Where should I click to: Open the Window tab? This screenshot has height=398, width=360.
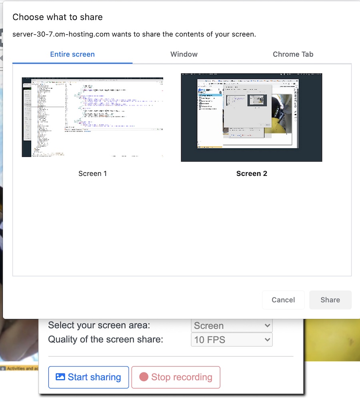[184, 54]
